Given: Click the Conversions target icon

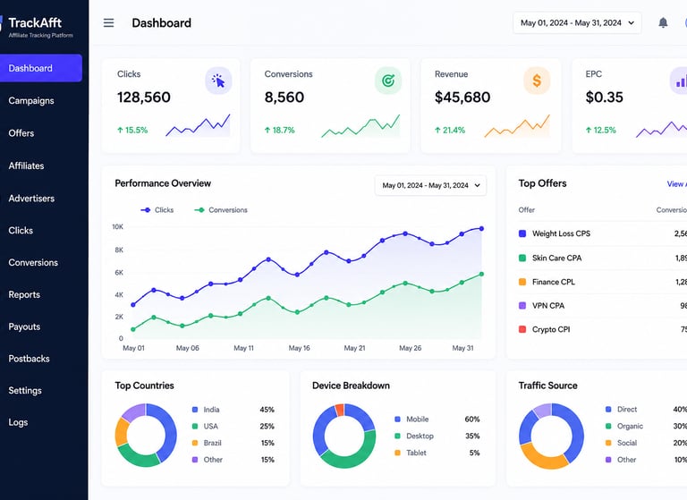Looking at the screenshot, I should 388,81.
